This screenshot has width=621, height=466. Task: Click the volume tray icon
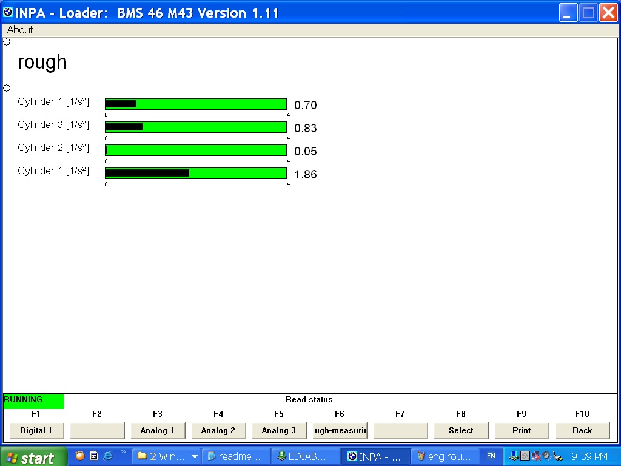(547, 456)
